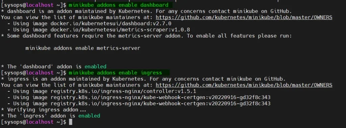Click the first kube-webhook-certgen image line

(139, 97)
